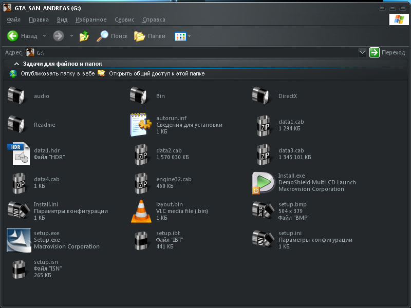Click the Up folder toolbar icon
Screen dimensions: 411x308
point(84,36)
